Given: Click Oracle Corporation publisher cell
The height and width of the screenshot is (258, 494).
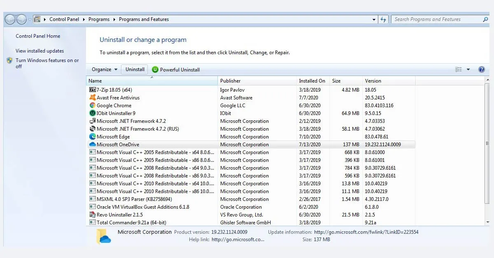Looking at the screenshot, I should tap(241, 207).
